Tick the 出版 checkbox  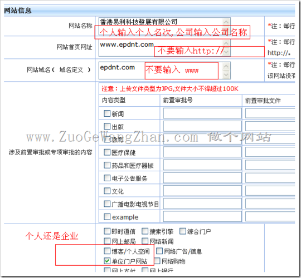(107, 126)
